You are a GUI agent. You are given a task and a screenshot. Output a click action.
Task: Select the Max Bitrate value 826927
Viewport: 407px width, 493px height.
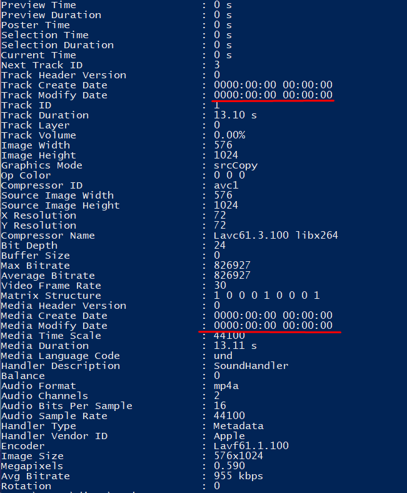pyautogui.click(x=232, y=266)
